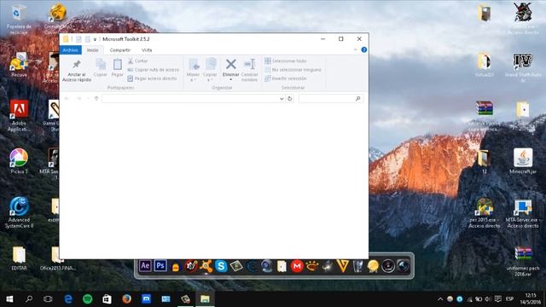This screenshot has width=546, height=307.
Task: Click the up-one-level arrow
Action: click(x=96, y=99)
